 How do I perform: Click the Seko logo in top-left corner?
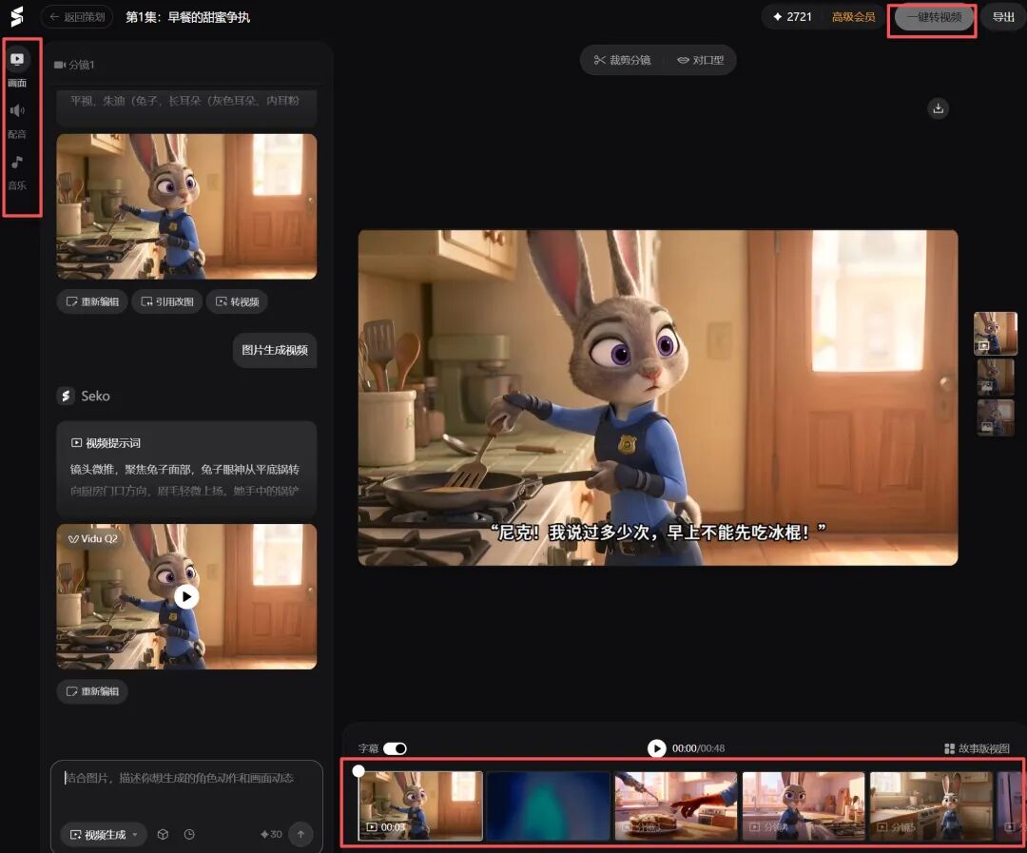15,15
